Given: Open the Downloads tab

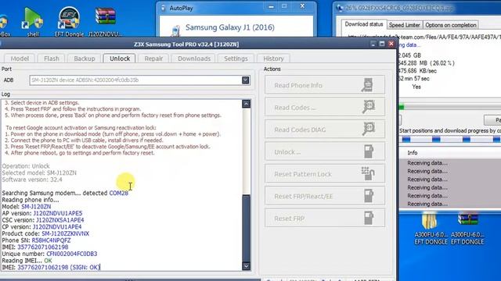Looking at the screenshot, I should coord(194,59).
